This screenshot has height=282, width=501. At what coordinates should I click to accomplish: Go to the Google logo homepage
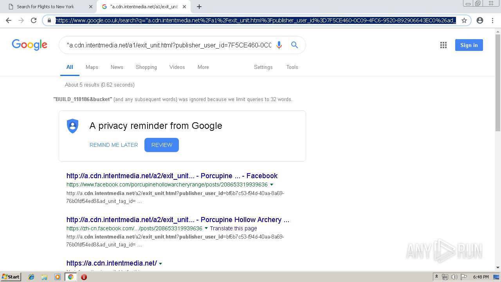click(x=30, y=45)
